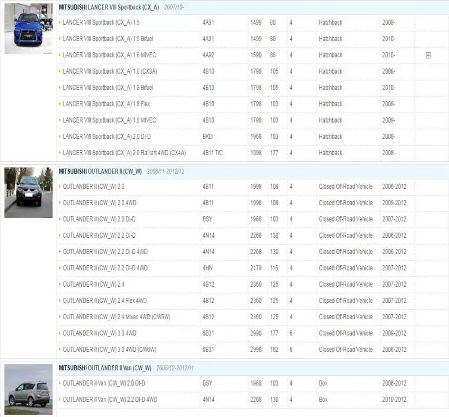Click engine code 4A91 in the 1.5 Bifuel row
The image size is (449, 417).
tap(208, 39)
